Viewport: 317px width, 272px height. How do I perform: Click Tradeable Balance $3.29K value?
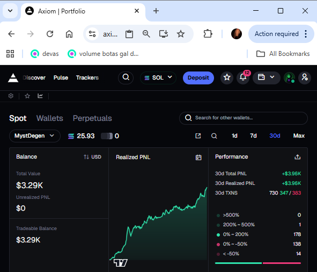click(28, 240)
